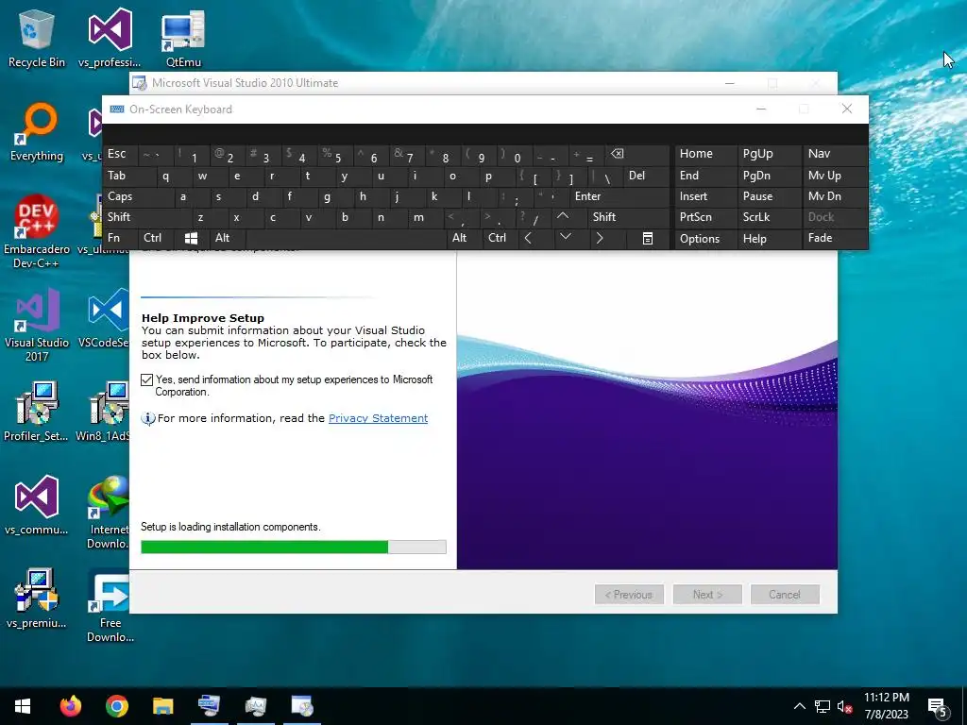
Task: Switch to the Visual Studio setup taskbar item
Action: (x=302, y=706)
